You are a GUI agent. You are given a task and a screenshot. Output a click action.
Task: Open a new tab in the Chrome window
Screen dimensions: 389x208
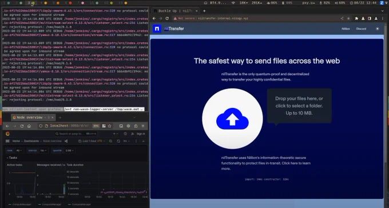click(x=204, y=11)
